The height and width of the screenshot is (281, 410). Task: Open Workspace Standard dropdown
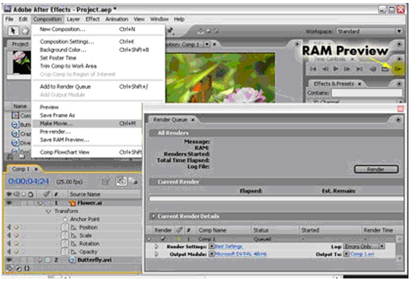pos(370,32)
